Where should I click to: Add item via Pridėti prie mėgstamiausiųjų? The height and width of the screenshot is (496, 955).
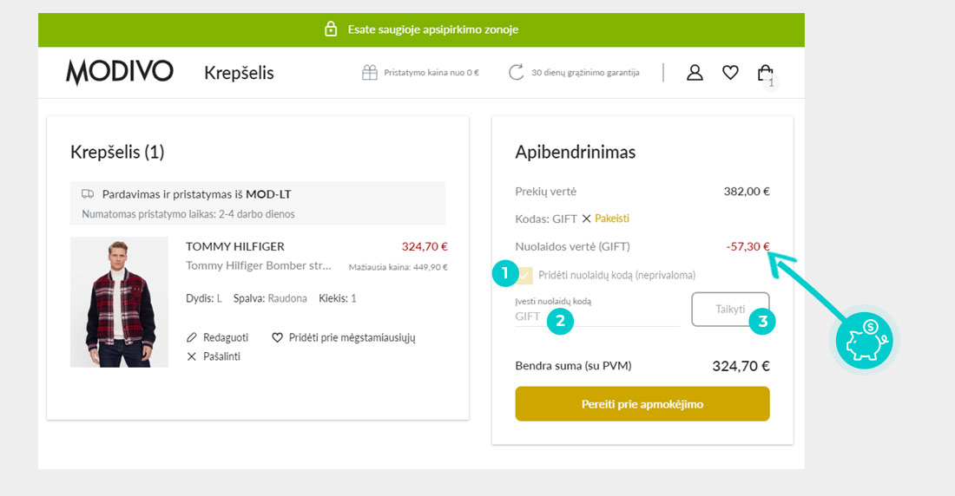pyautogui.click(x=344, y=337)
